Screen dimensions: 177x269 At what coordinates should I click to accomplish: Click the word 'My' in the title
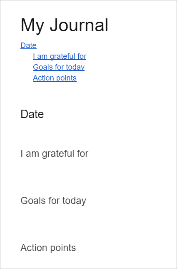tap(32, 25)
